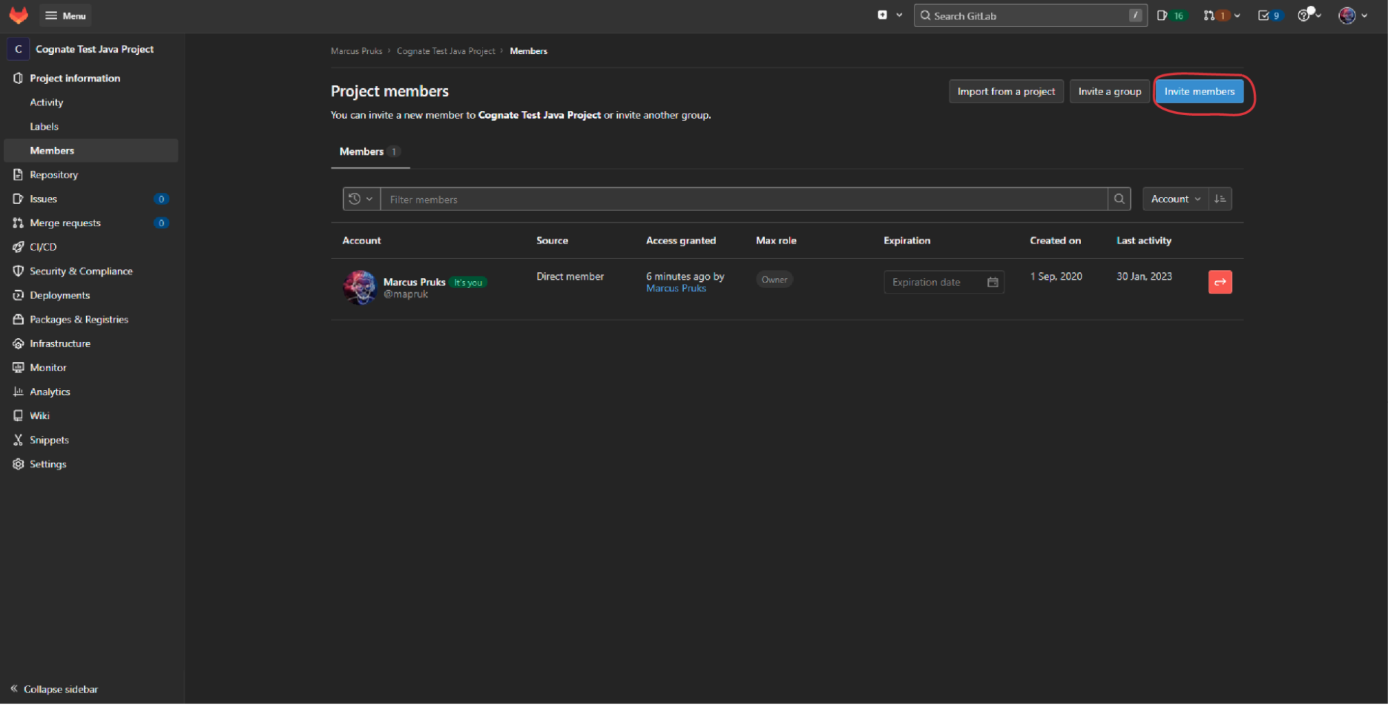Click the GitLab fox logo

pyautogui.click(x=19, y=15)
